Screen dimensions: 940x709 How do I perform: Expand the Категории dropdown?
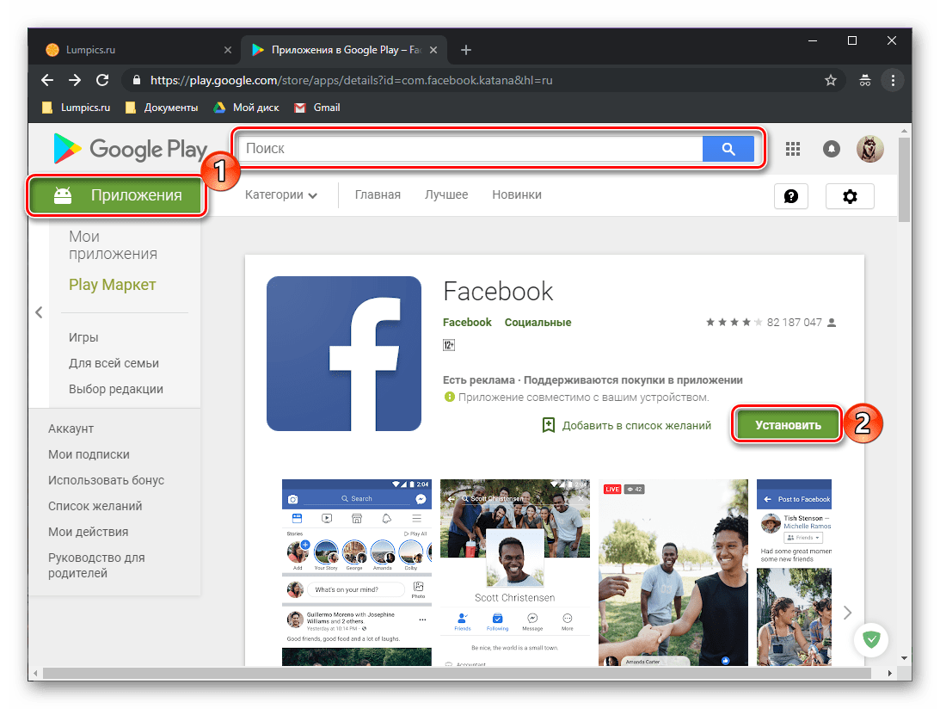[281, 195]
